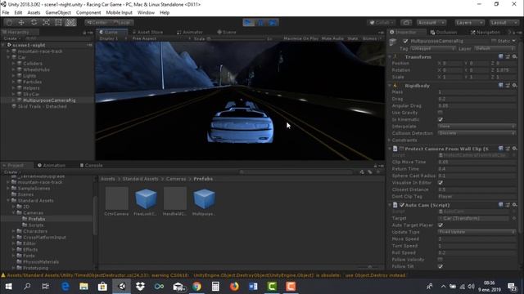Open Word from taskbar
Viewport: 524px width, 294px height.
click(x=253, y=287)
